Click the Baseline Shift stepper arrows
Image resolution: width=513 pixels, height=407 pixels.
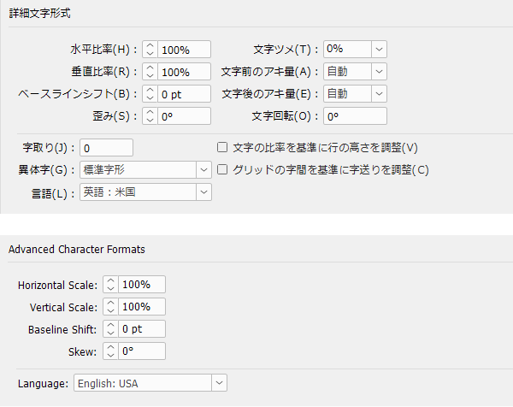pos(110,329)
